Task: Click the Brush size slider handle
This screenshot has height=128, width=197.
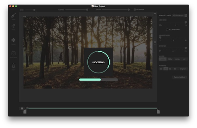Action: tap(34, 10)
